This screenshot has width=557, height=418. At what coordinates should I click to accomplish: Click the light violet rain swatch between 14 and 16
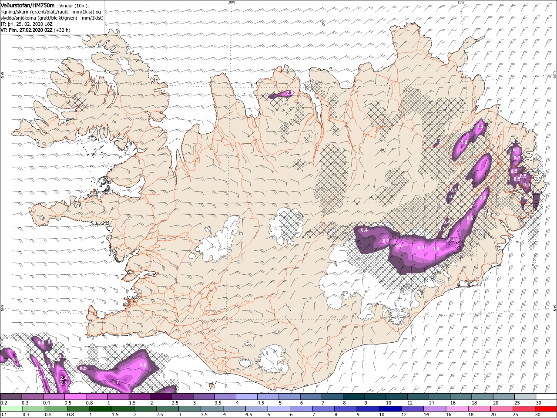[x=434, y=409]
